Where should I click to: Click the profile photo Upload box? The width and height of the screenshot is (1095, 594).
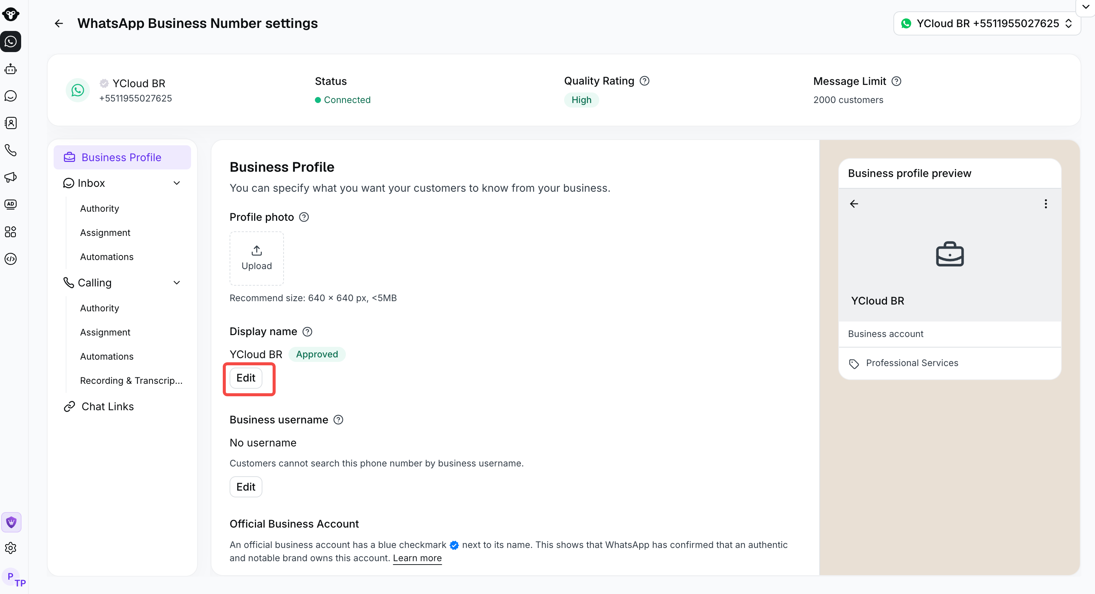[x=256, y=259]
